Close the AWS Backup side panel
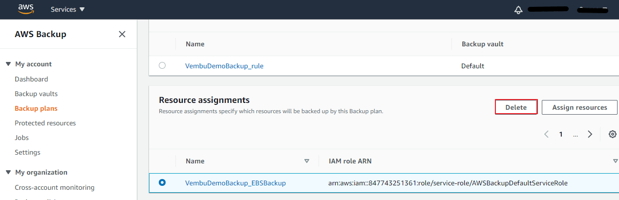The height and width of the screenshot is (200, 619). 122,34
